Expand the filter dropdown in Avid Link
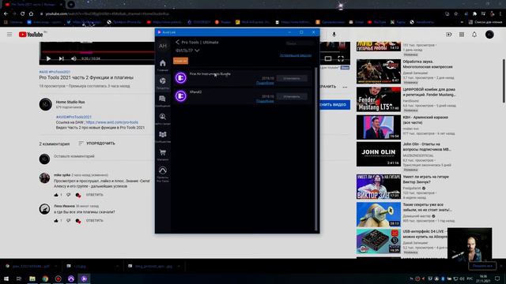The height and width of the screenshot is (284, 506). pos(187,50)
